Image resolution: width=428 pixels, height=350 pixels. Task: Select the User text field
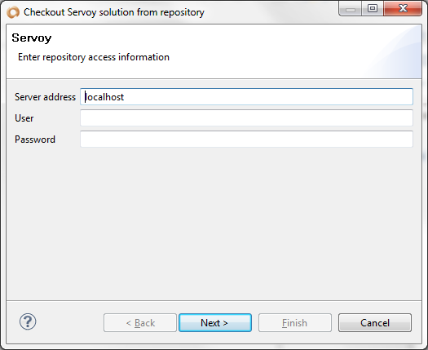tap(246, 118)
